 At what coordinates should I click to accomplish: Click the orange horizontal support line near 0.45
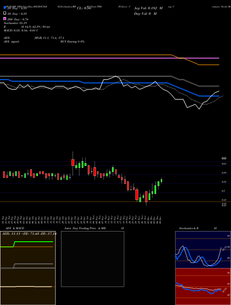tap(115, 201)
